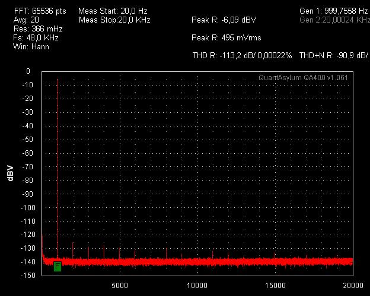
Task: Click the 'Avg: 20' readout
Action: (26, 20)
